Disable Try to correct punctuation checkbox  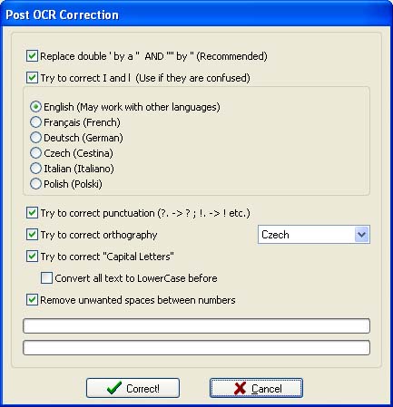pos(32,213)
